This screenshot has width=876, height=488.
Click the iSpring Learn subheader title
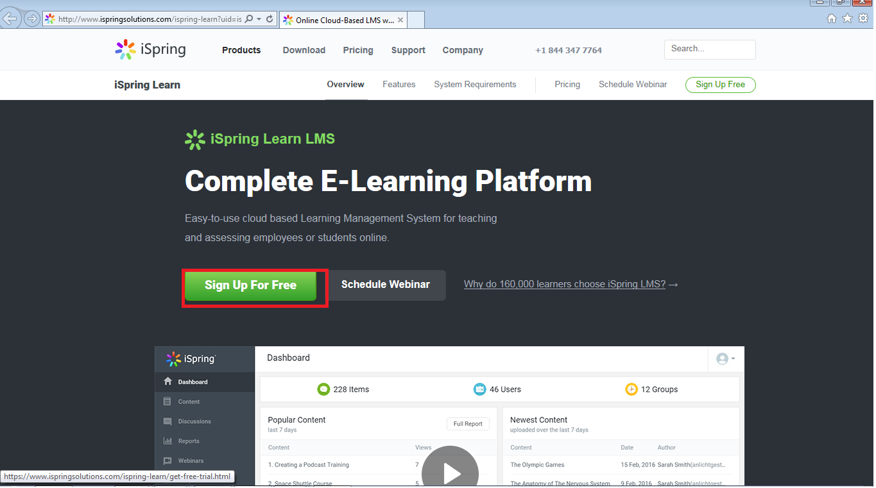click(x=147, y=85)
